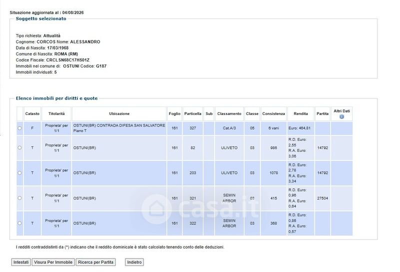This screenshot has height=272, width=400.
Task: Click 'Elenco immobili per diritti e quote' heading
Action: (56, 98)
